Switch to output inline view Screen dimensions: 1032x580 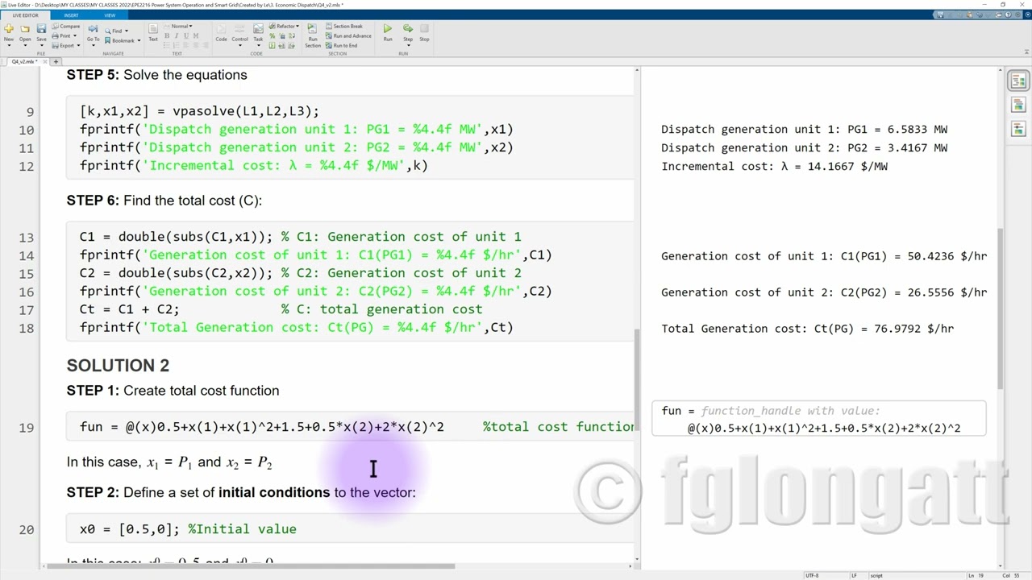pos(1017,106)
